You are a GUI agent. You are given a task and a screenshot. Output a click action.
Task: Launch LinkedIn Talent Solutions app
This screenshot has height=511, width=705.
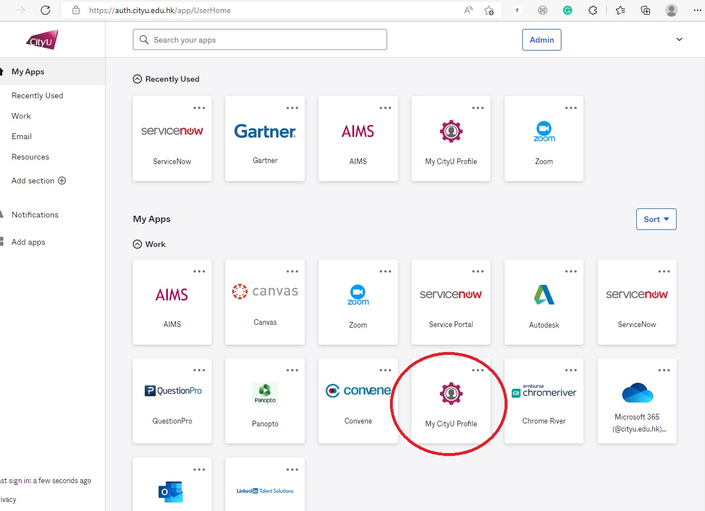[265, 485]
